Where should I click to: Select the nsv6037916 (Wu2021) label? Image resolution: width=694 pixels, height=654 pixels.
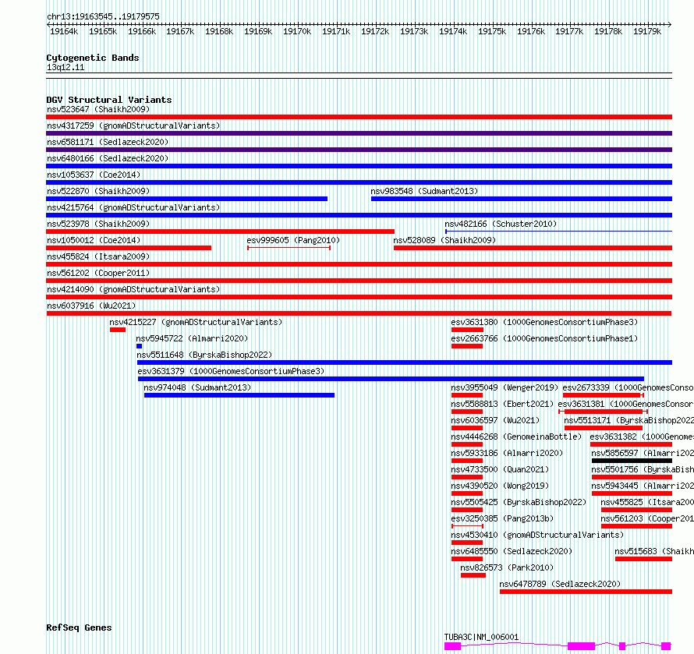click(x=91, y=306)
